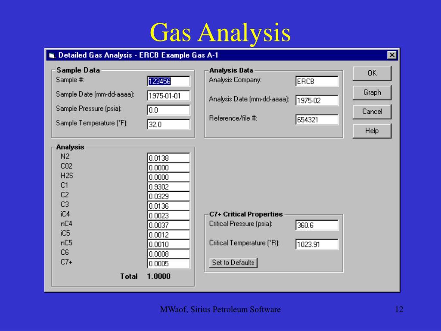Select the Critical Temperature field

[x=317, y=244]
